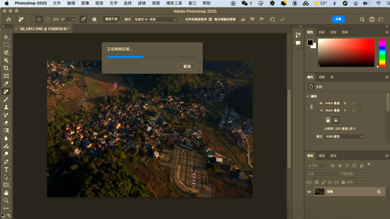Click 取消 in the progress dialog
390x219 pixels.
[187, 67]
